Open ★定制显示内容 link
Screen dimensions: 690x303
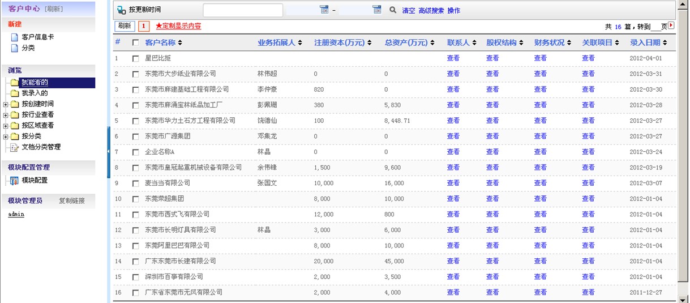(x=178, y=26)
